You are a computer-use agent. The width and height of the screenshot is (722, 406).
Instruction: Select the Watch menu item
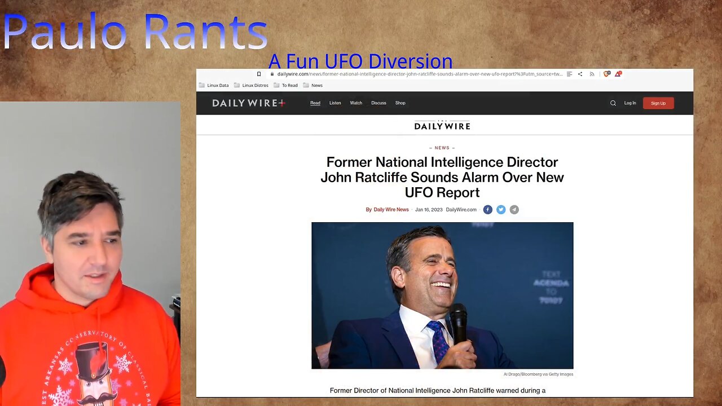click(356, 103)
